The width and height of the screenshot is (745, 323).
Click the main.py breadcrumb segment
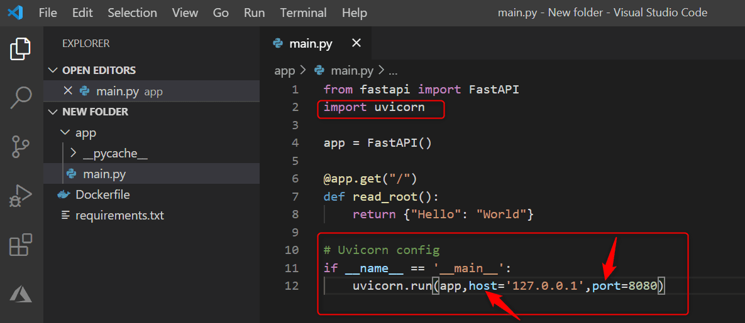pos(351,71)
